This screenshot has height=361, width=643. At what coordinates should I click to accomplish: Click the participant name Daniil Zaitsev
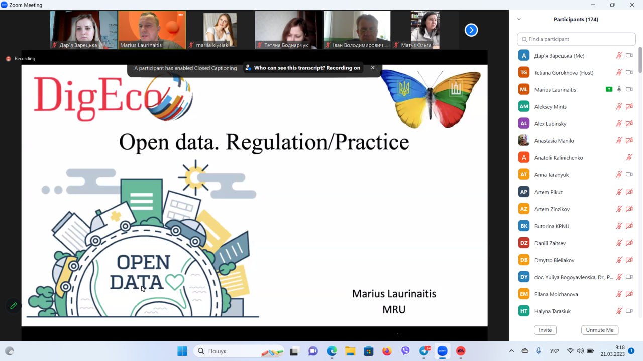tap(550, 243)
